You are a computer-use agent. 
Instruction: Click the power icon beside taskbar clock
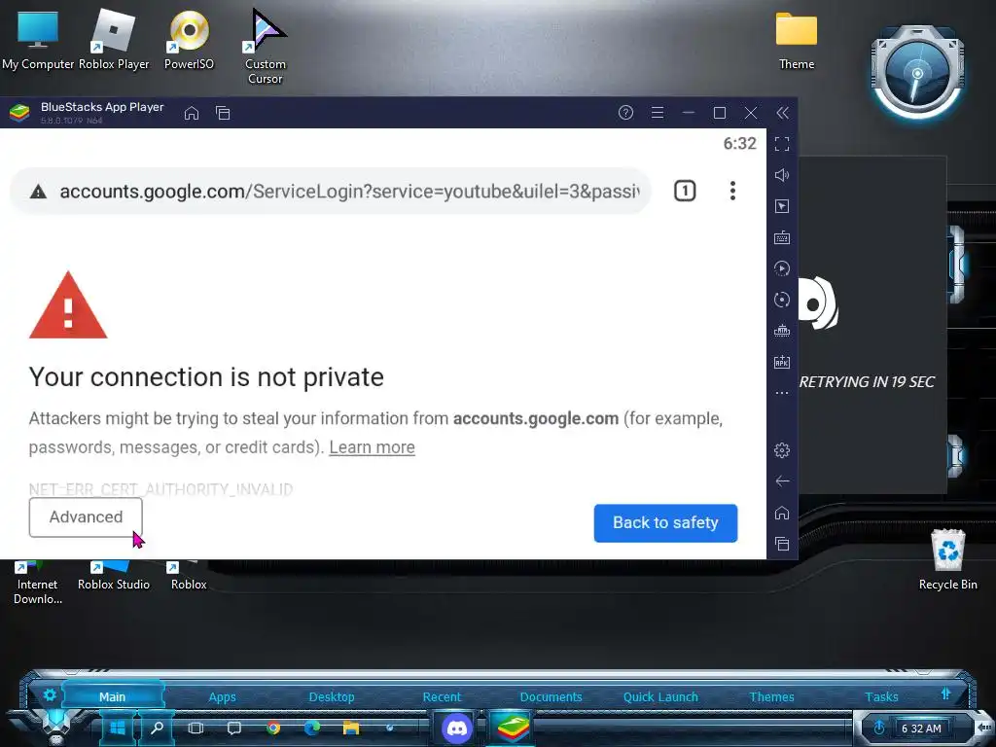879,728
